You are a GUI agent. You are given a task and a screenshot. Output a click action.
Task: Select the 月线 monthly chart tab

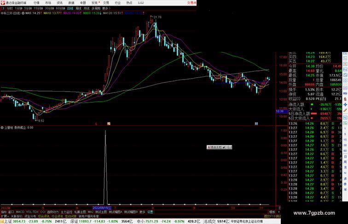coord(87,8)
